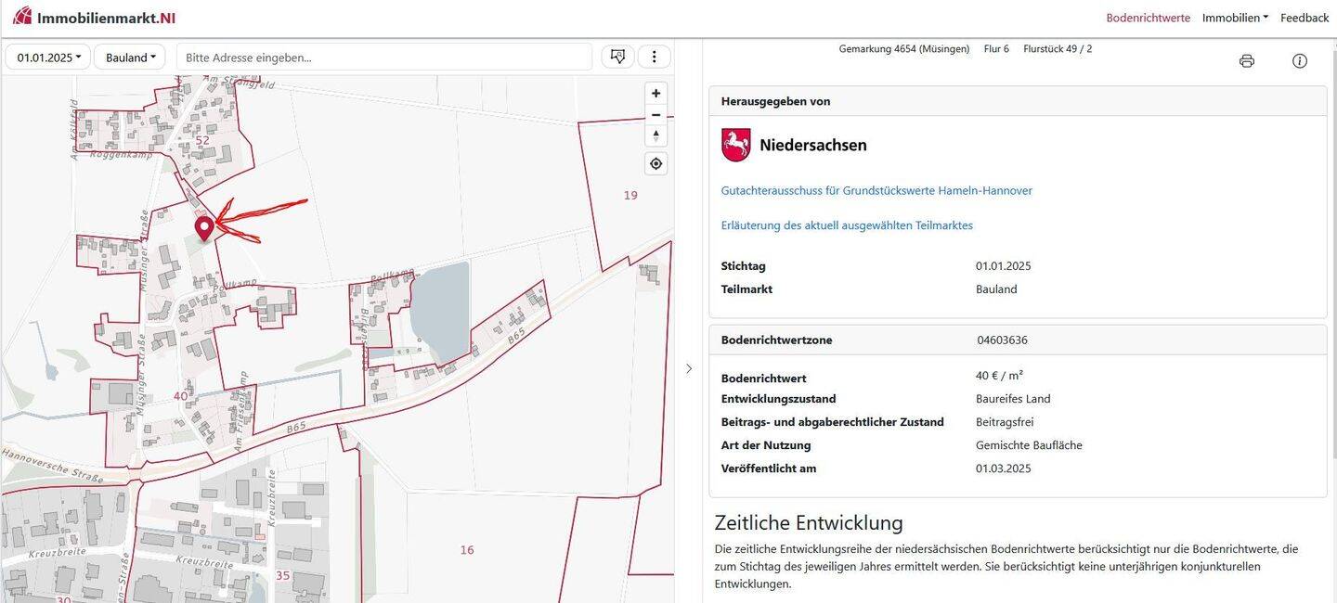This screenshot has width=1337, height=603.
Task: Open the 01.01.2025 Stichtag dropdown
Action: 48,58
